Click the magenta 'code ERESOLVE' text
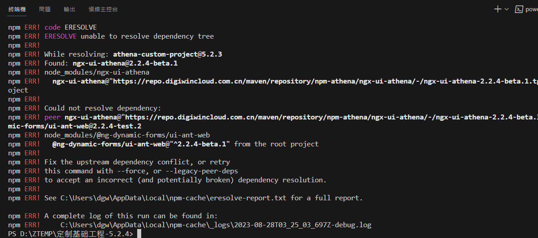 70,27
